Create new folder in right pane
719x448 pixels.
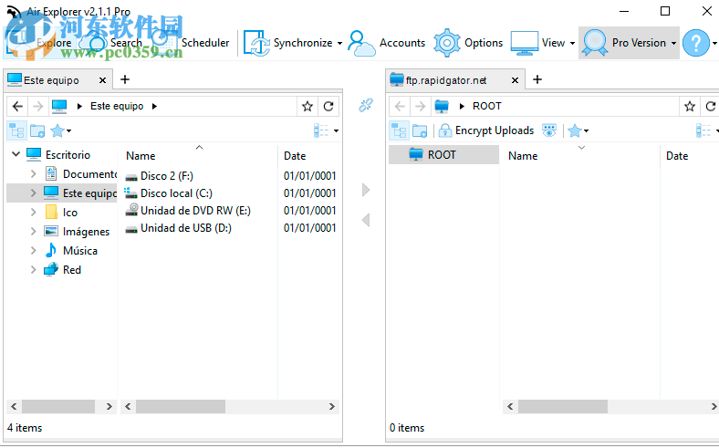[x=420, y=131]
